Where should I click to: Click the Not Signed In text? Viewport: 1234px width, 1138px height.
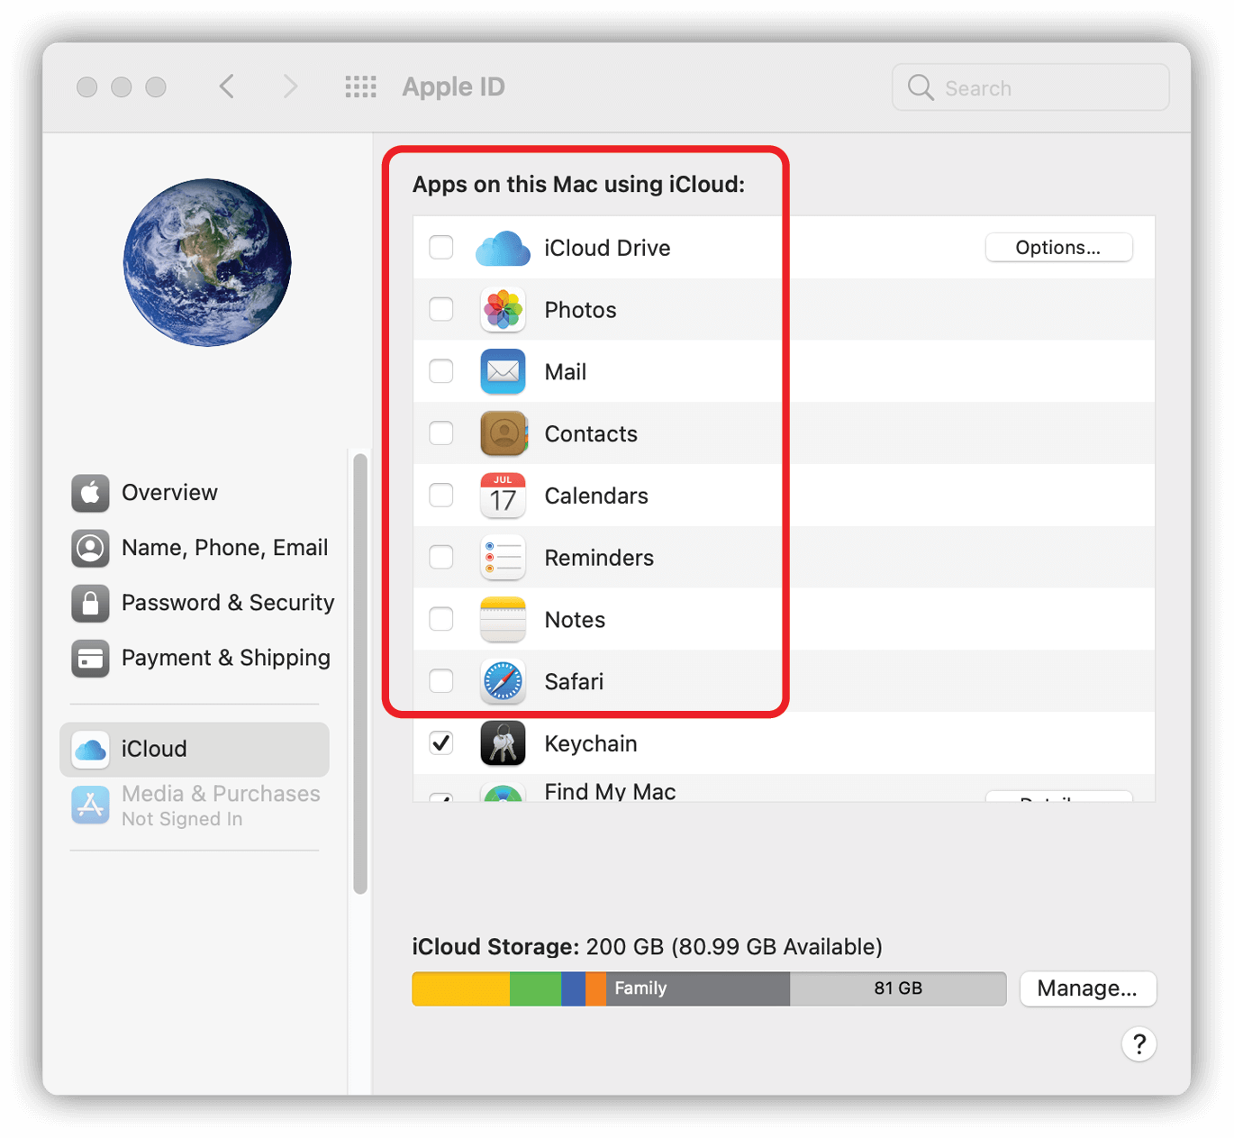[x=182, y=819]
